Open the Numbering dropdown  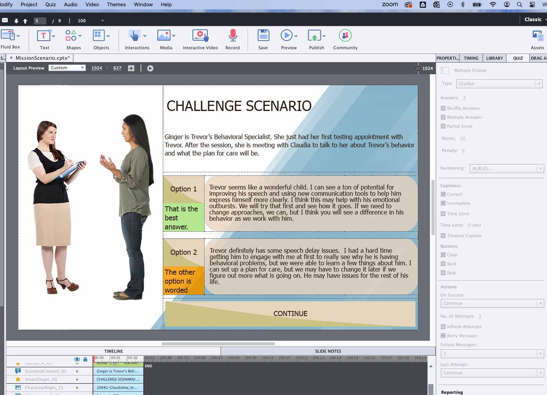507,168
